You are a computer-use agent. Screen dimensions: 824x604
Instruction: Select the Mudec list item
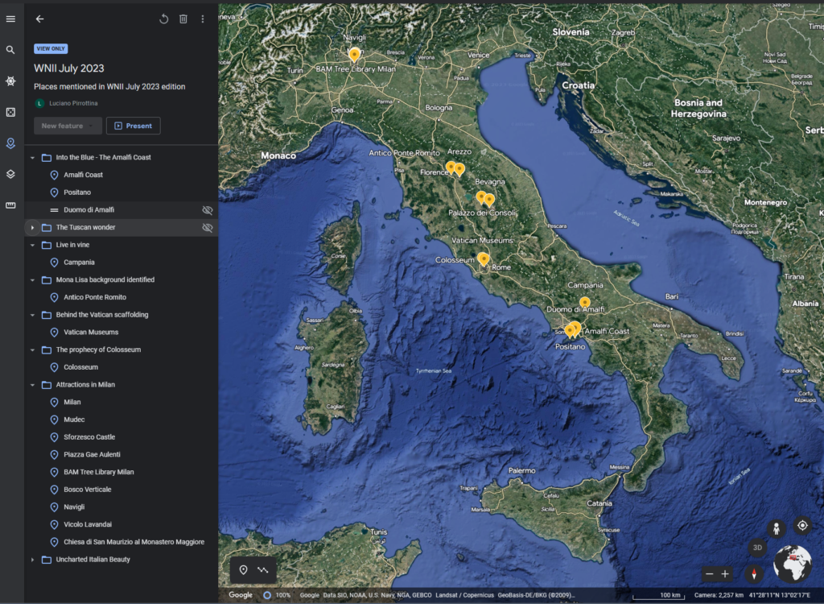click(121, 420)
